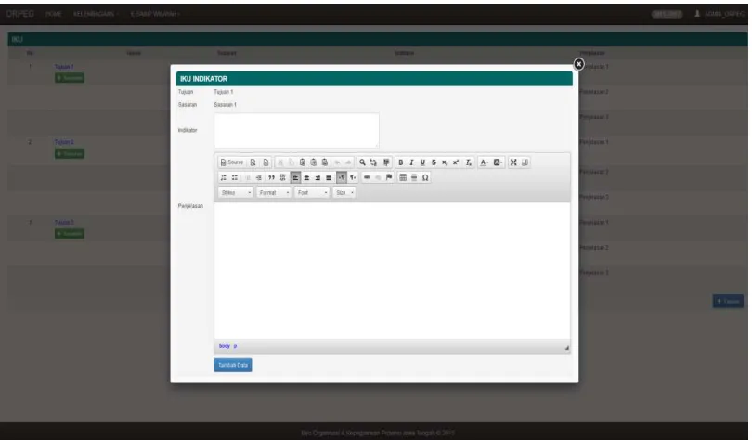Toggle Underline formatting
This screenshot has width=752, height=440.
click(422, 162)
